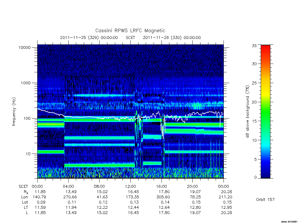Click the title 'Cassini RPWS LRFC Magnetic'
Image resolution: width=298 pixels, height=223 pixels.
[x=130, y=30]
